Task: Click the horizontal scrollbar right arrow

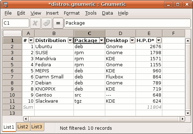Action: 182,119
